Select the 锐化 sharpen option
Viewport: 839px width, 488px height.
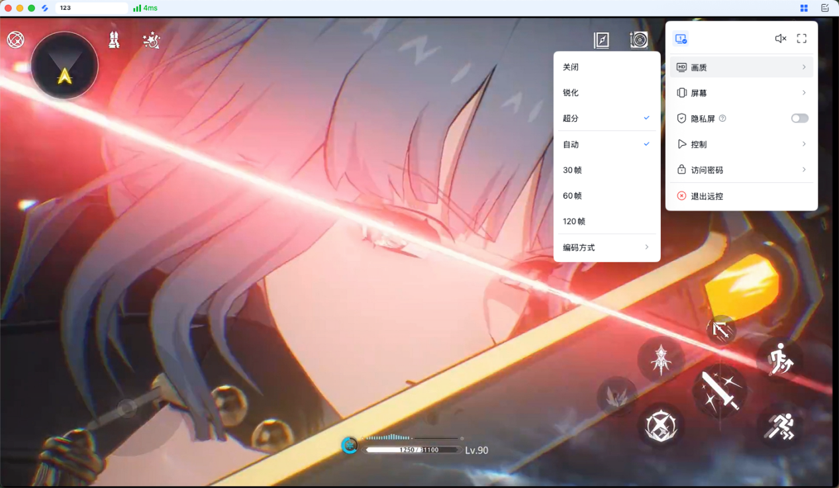click(607, 93)
